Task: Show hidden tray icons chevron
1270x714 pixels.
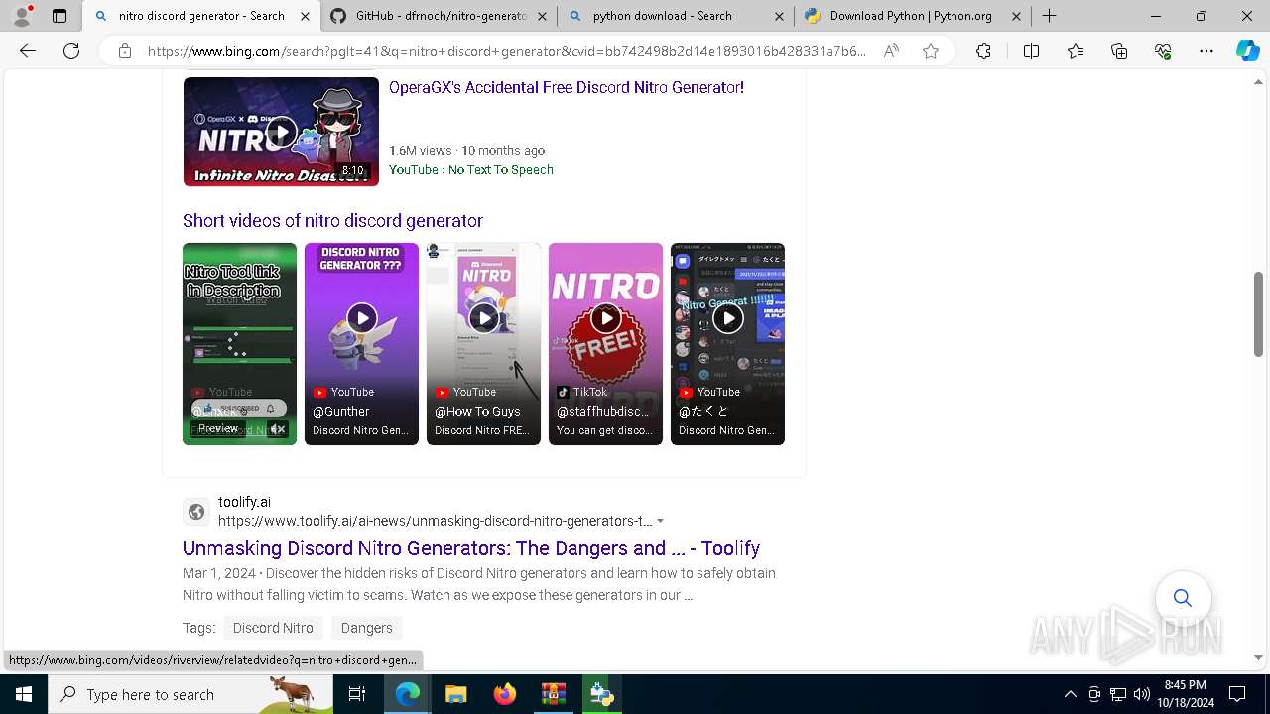Action: point(1070,694)
